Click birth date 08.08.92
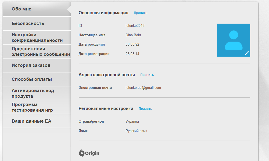Screen dimensions: 269x161 tap(132, 45)
